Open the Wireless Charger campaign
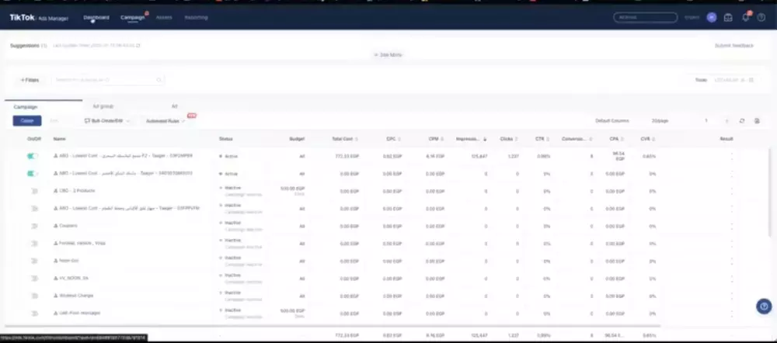The image size is (777, 343). tap(76, 296)
